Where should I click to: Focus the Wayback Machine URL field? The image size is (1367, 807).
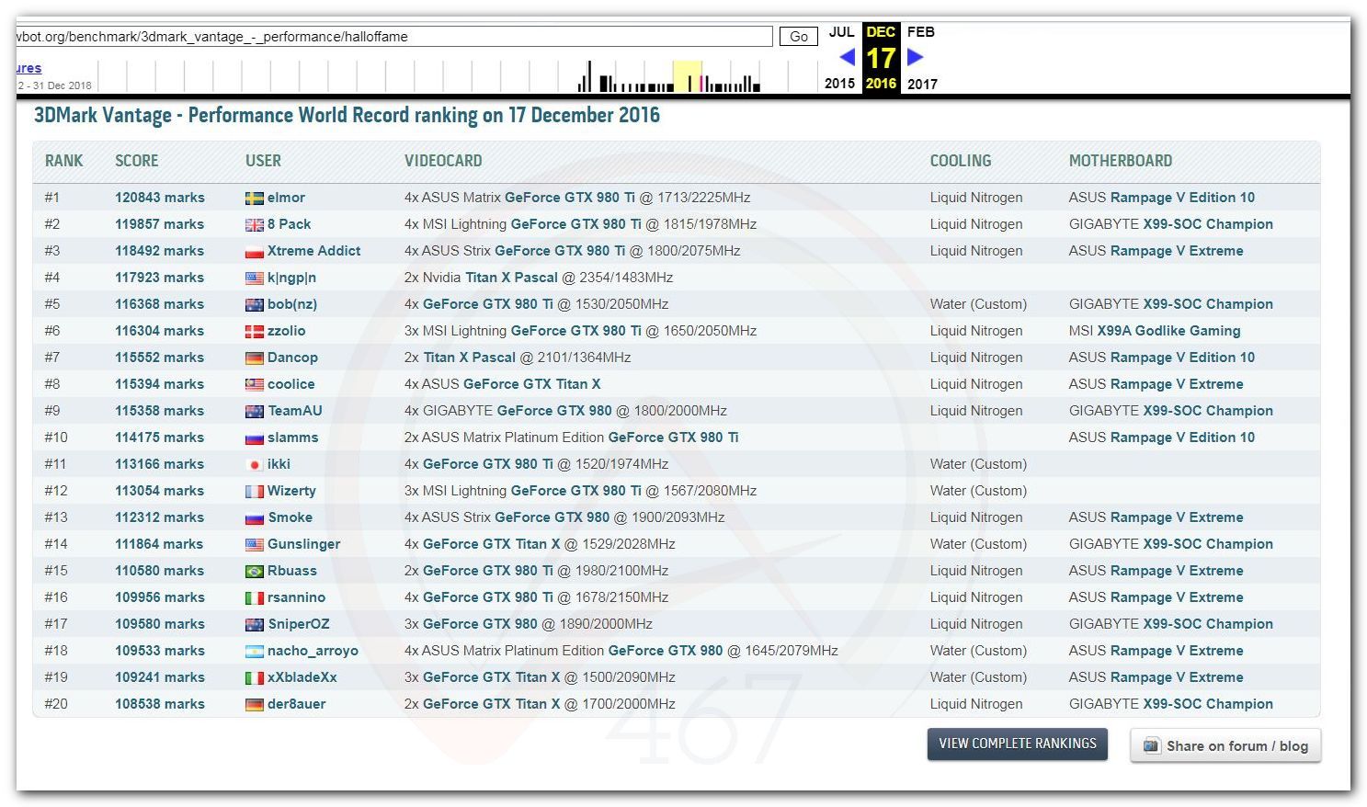coord(393,37)
